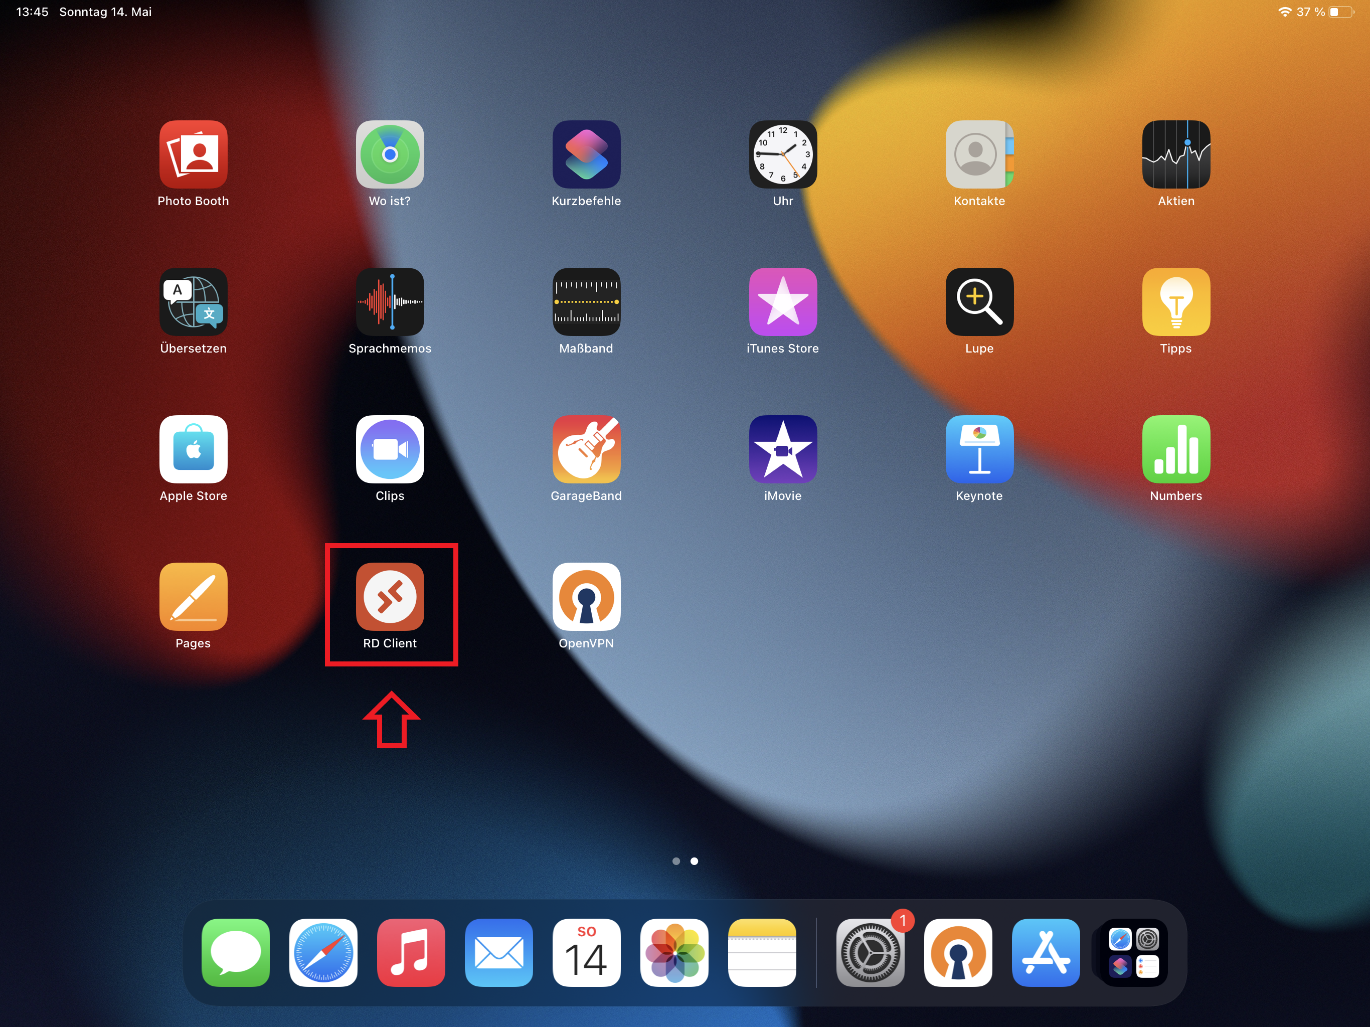
Task: Open OpenVPN on the home screen grid
Action: tap(587, 597)
